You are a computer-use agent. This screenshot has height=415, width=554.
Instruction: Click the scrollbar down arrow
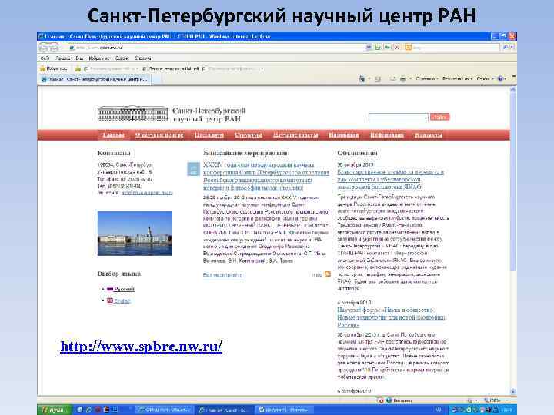point(513,391)
